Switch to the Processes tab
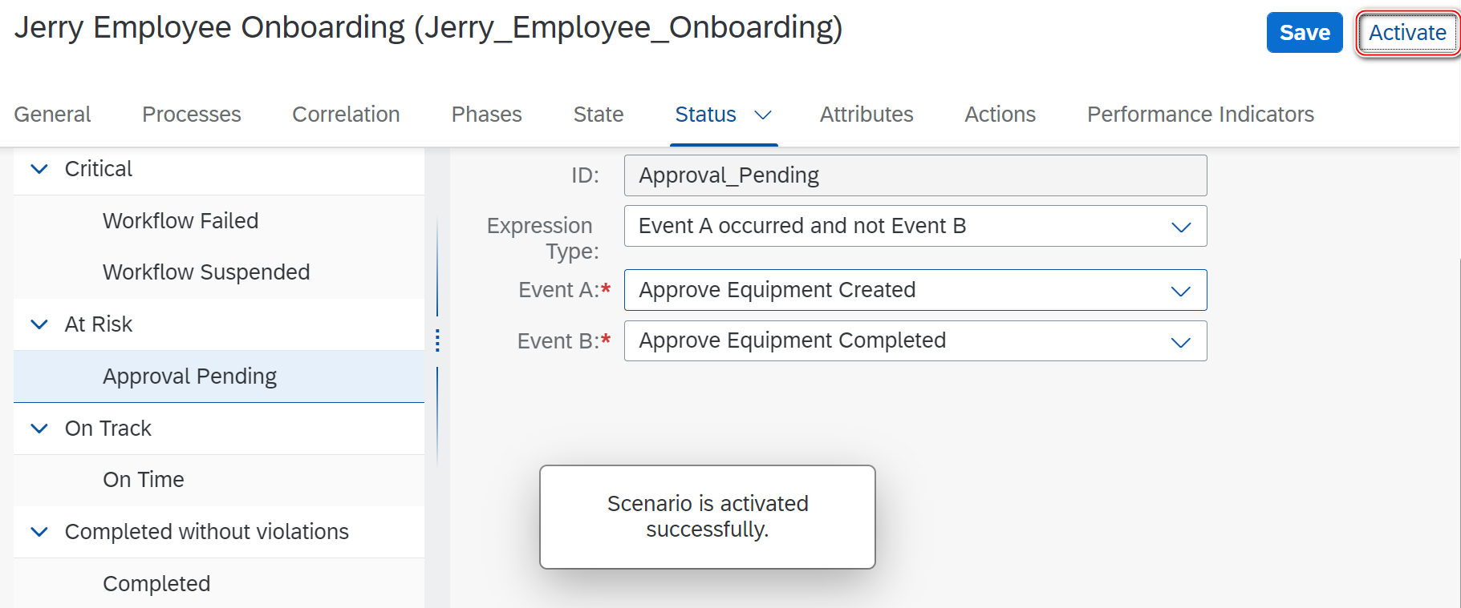Viewport: 1461px width, 608px height. (191, 115)
